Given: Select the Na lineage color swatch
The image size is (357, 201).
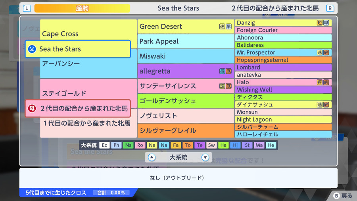Looking at the screenshot, I should (164, 145).
